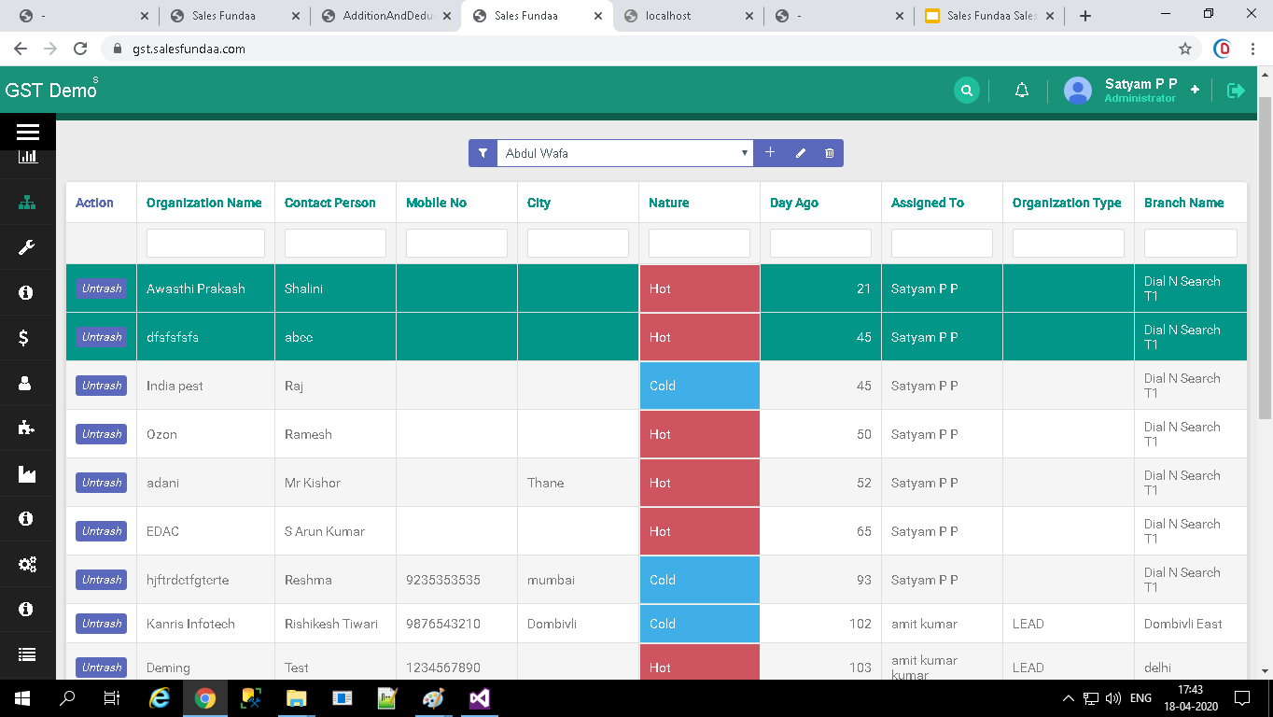
Task: Open Visual Studio from the taskbar
Action: (x=480, y=698)
